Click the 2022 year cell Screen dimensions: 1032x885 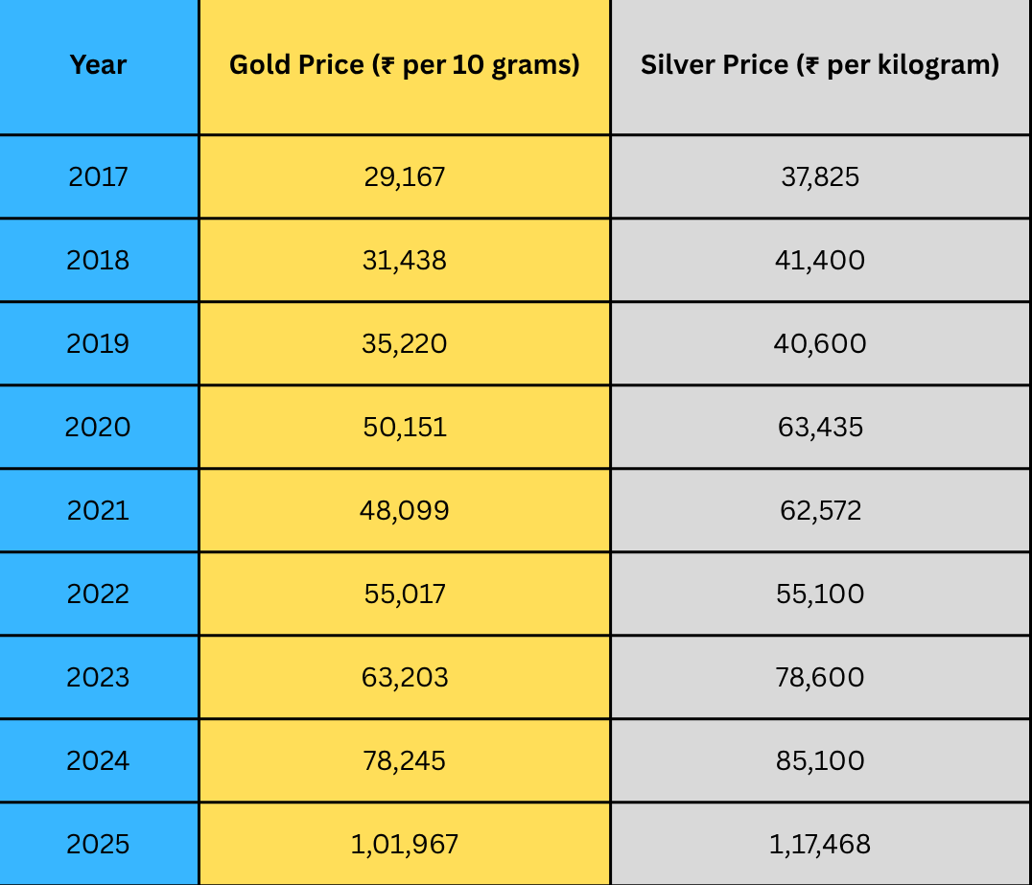(98, 594)
